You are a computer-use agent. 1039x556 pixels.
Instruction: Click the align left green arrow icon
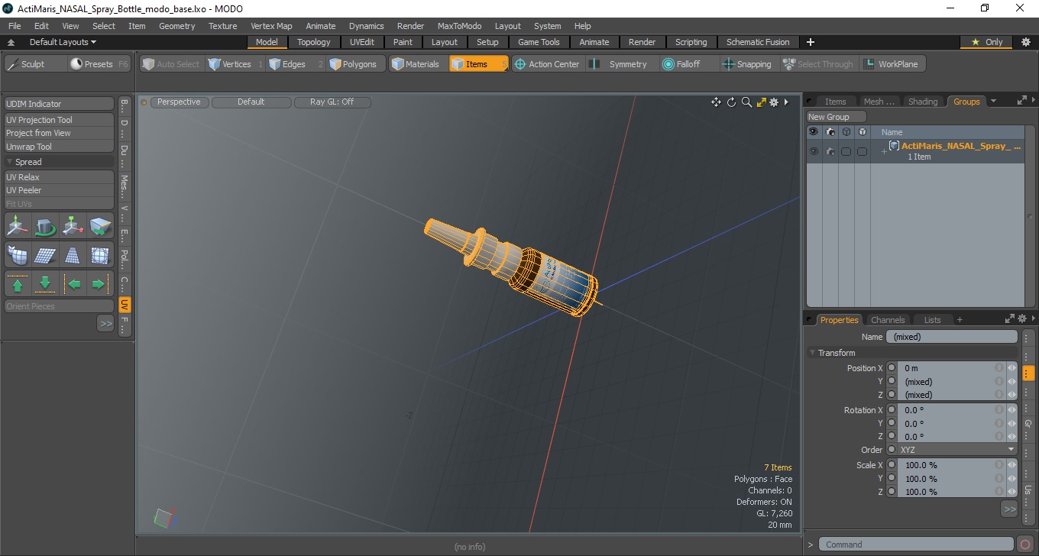pos(73,284)
